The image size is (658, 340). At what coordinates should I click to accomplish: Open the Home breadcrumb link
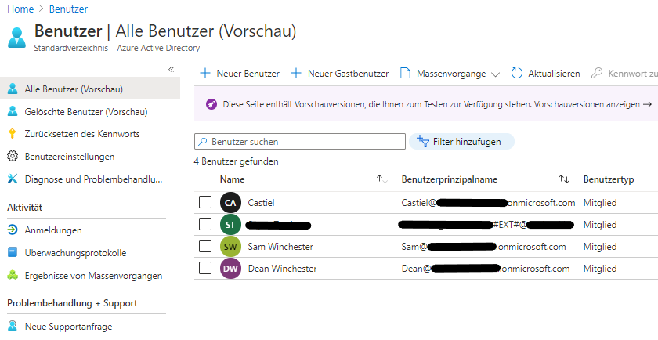pos(20,9)
